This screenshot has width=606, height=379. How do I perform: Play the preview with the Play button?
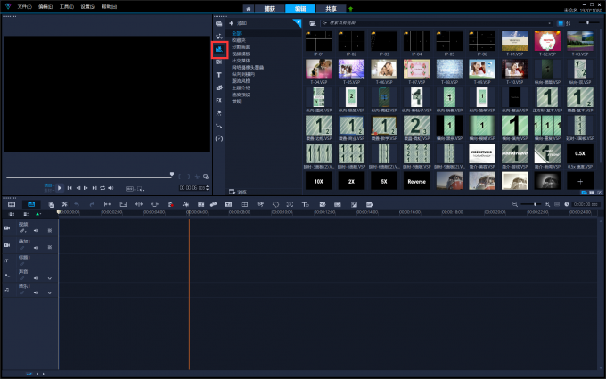[60, 188]
